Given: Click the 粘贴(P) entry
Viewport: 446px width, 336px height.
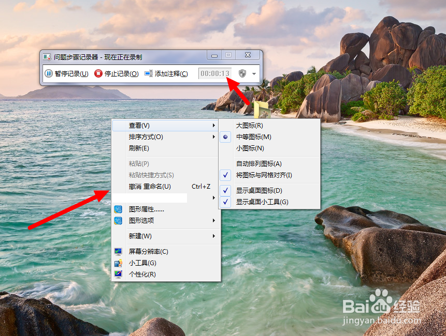Looking at the screenshot, I should (x=166, y=164).
